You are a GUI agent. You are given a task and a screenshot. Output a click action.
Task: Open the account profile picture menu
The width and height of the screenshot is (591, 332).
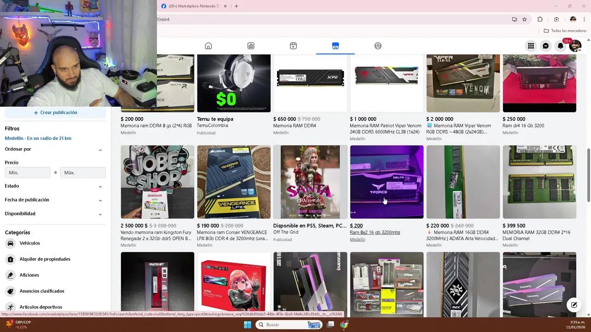pyautogui.click(x=575, y=46)
